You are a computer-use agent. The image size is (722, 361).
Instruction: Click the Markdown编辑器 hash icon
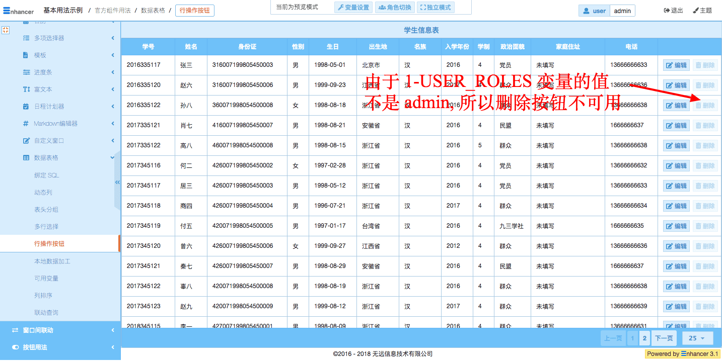coord(26,124)
